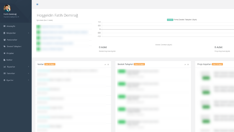This screenshot has width=234, height=132.
Task: Click the Notlar file icon
Action: pyautogui.click(x=4, y=60)
